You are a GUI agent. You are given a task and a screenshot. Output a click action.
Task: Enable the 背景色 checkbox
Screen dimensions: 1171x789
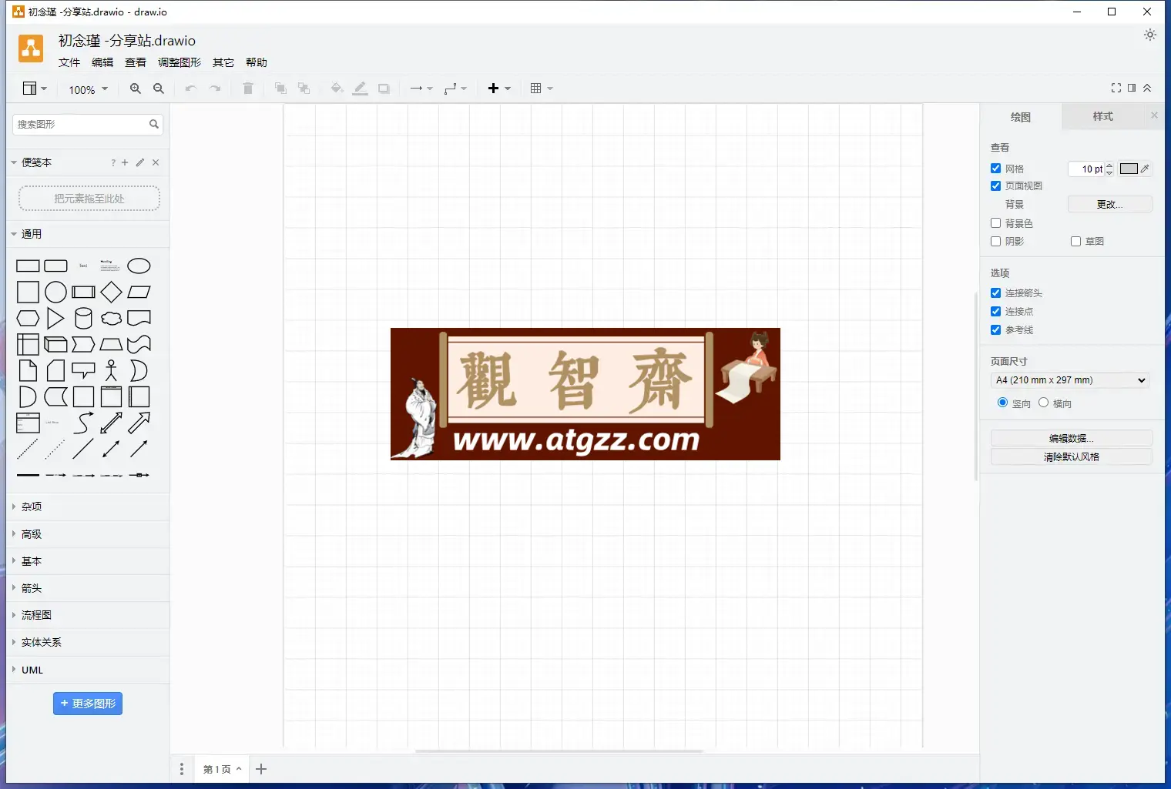(x=995, y=222)
